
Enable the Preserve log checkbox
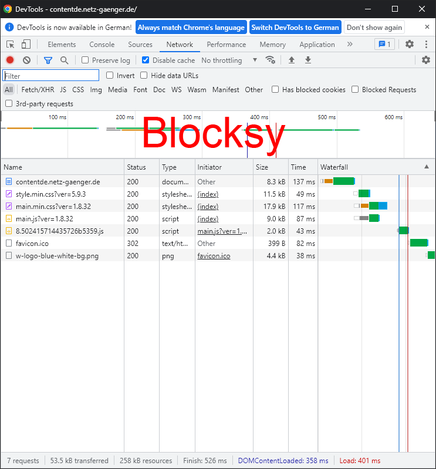pos(85,60)
